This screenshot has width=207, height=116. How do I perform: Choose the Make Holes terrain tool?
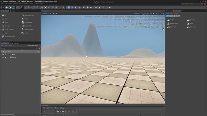pos(172,27)
